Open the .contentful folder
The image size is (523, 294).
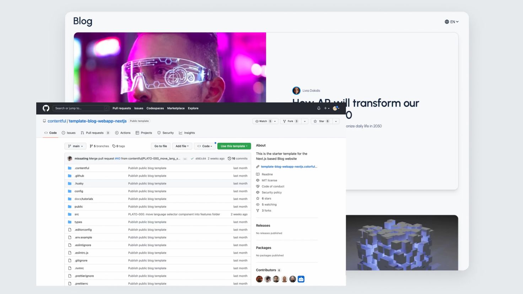pyautogui.click(x=82, y=168)
